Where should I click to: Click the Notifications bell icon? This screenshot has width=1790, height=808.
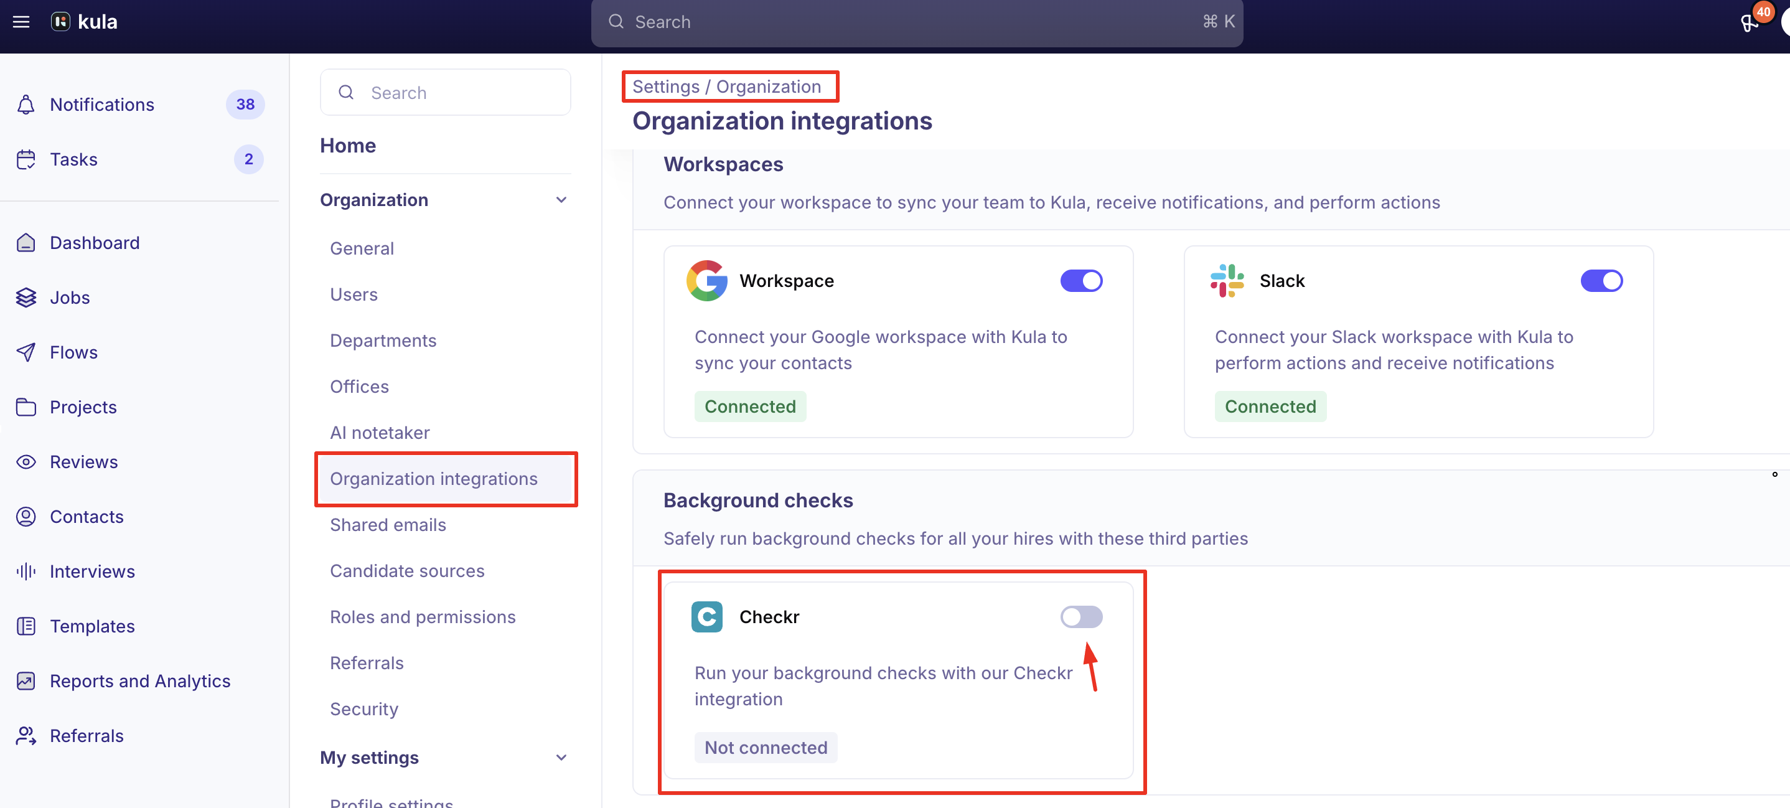pyautogui.click(x=26, y=104)
